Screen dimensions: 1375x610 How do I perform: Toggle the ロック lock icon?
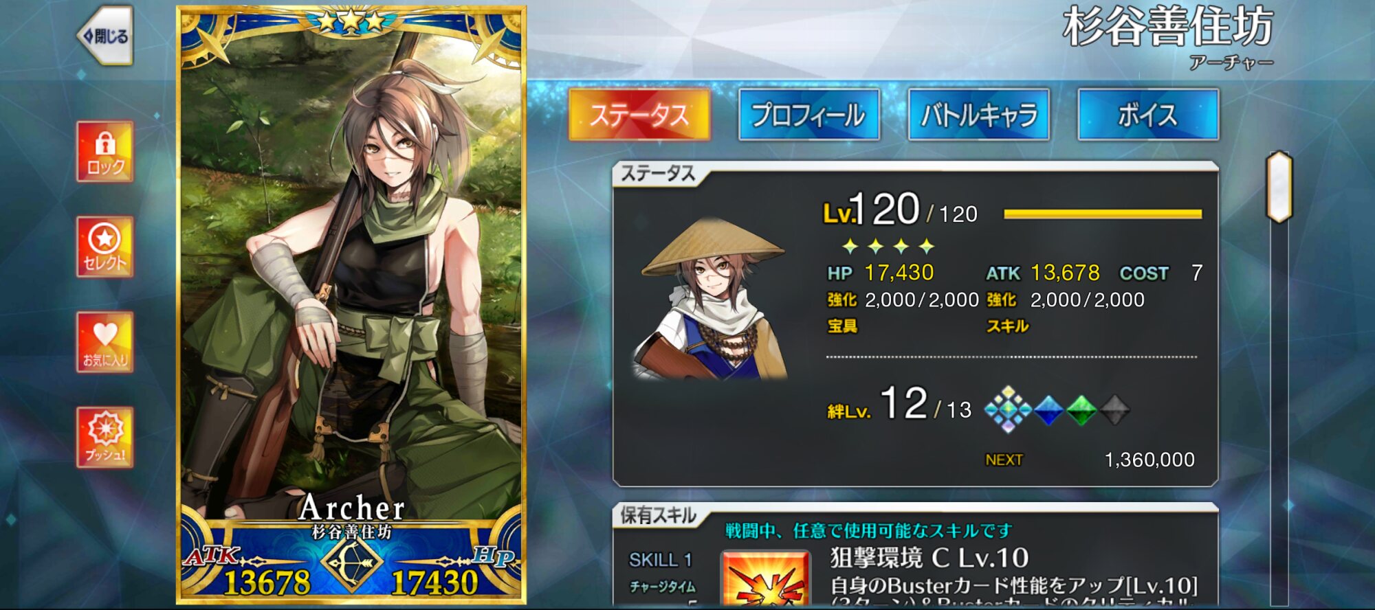(x=105, y=151)
